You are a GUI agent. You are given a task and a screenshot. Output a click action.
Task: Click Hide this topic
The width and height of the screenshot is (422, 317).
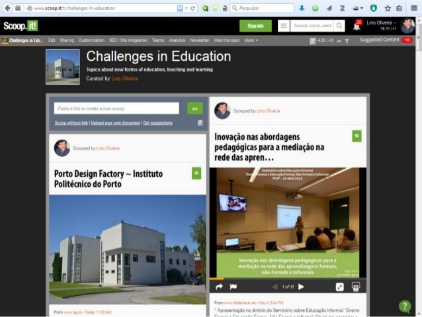(227, 40)
